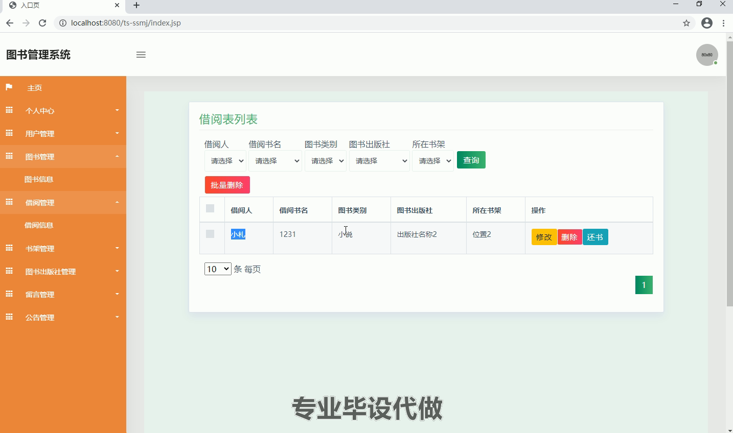
Task: Expand 留言管理 with its arrow
Action: point(117,294)
